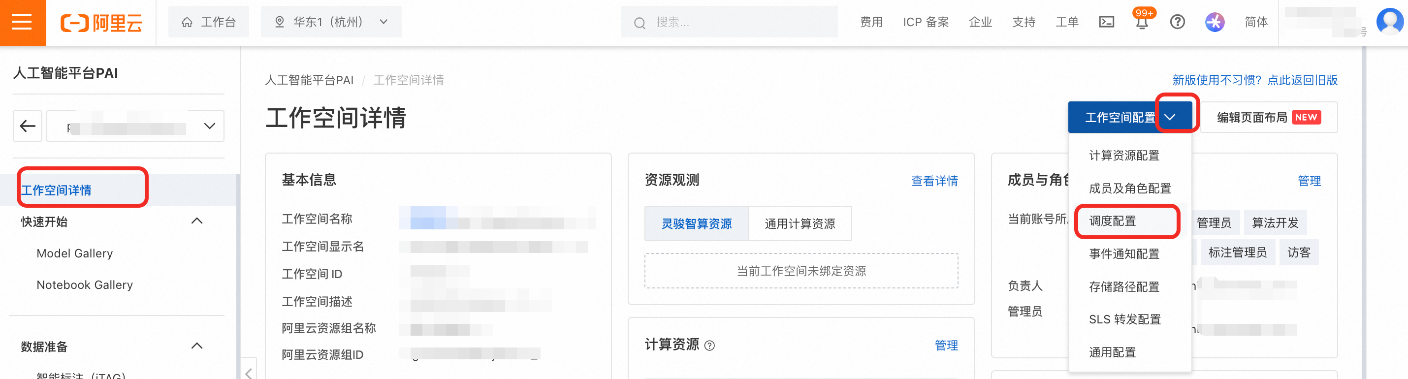Viewport: 1408px width, 379px height.
Task: Click the 工作空间显示名 label
Action: 322,247
